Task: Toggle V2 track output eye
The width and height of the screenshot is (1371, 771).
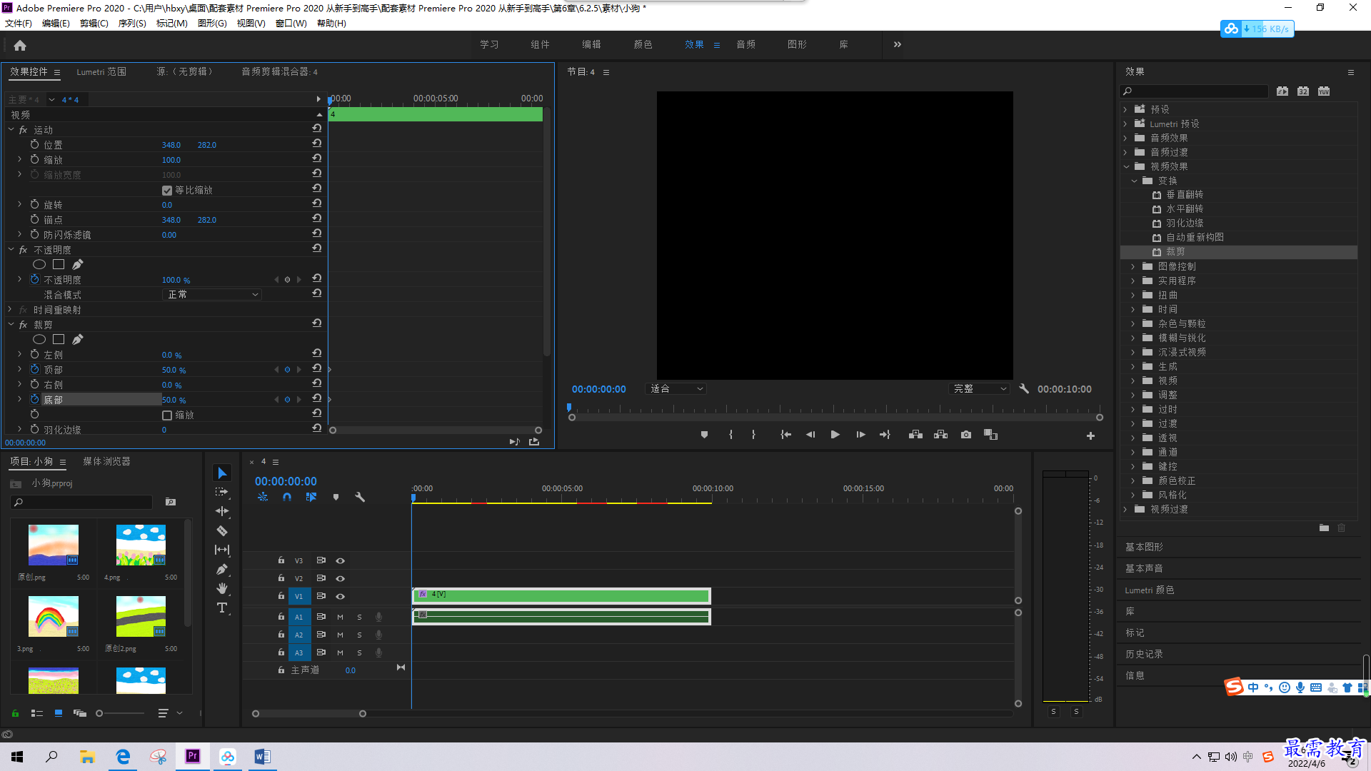Action: point(341,578)
